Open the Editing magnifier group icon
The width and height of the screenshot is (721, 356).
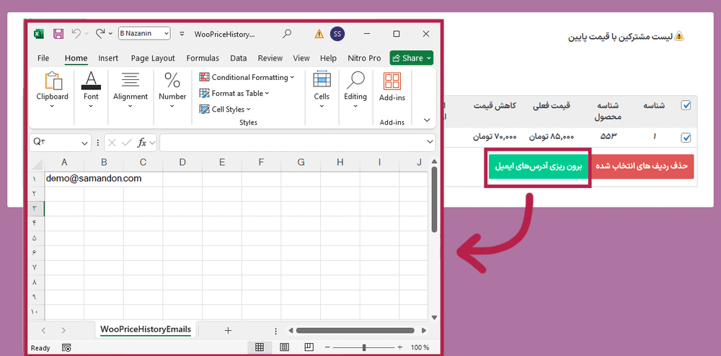(x=355, y=81)
